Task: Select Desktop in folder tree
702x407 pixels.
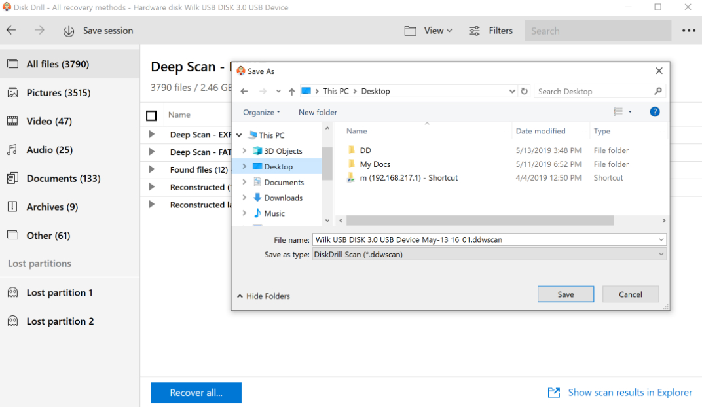Action: click(278, 166)
